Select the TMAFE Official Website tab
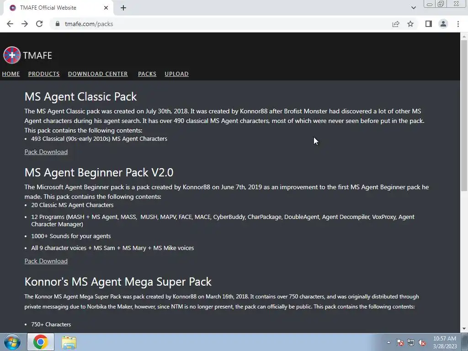 click(x=57, y=8)
